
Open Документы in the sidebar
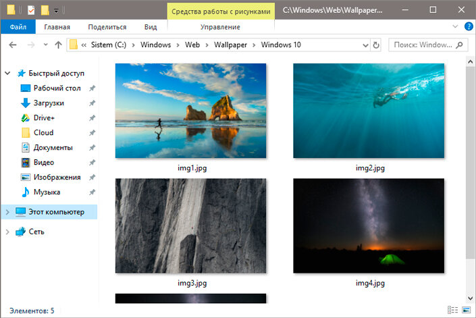(x=53, y=147)
